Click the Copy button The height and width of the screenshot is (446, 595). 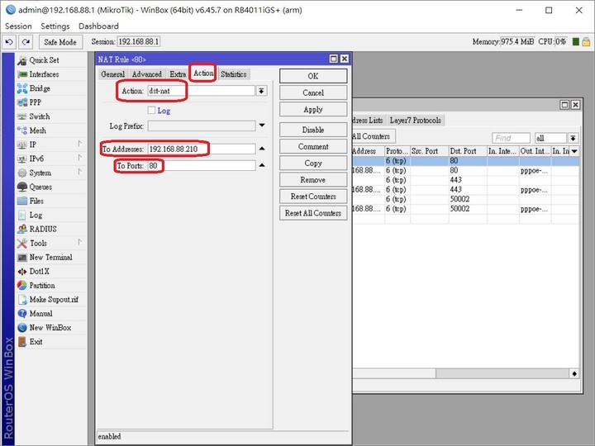coord(313,163)
